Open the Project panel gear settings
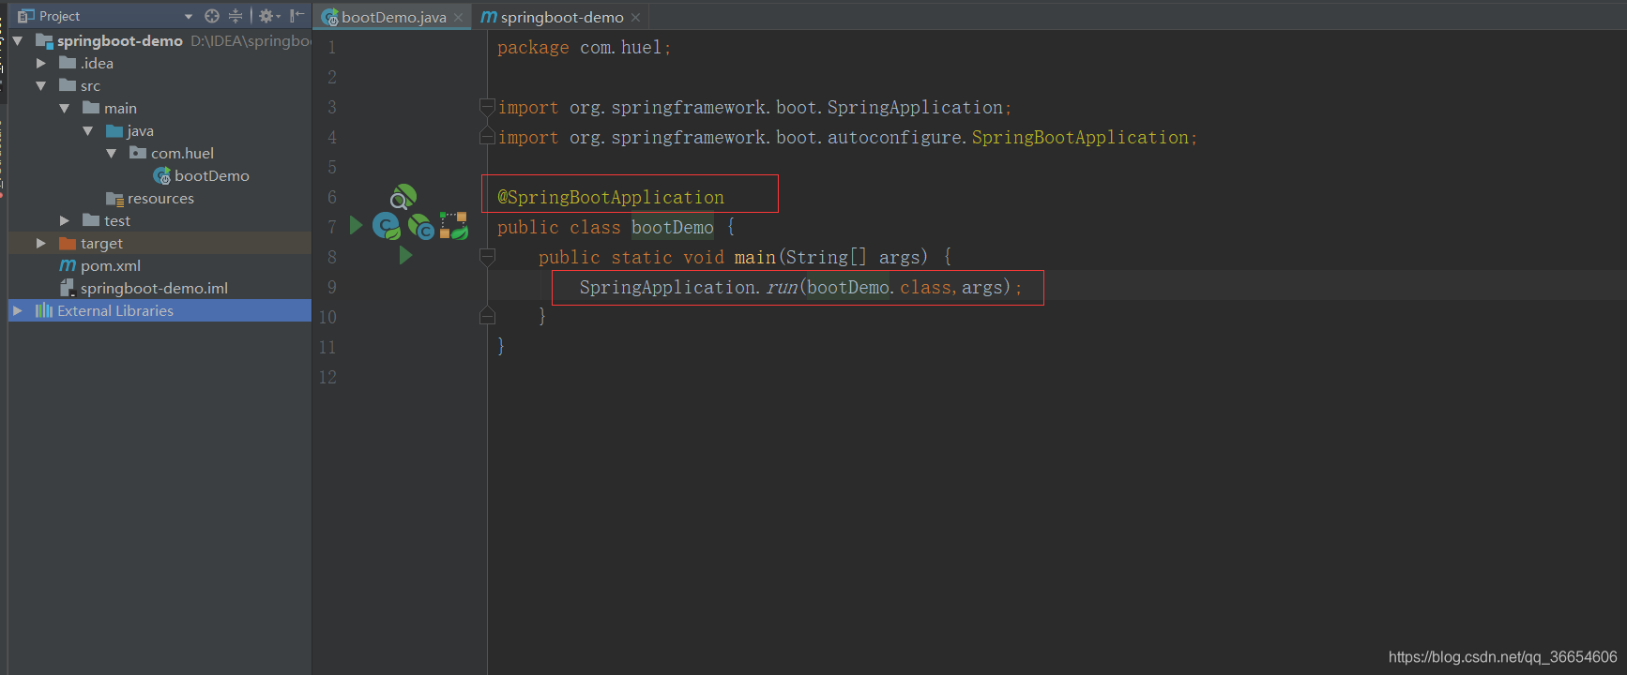Screen dimensions: 1627x675 (269, 16)
